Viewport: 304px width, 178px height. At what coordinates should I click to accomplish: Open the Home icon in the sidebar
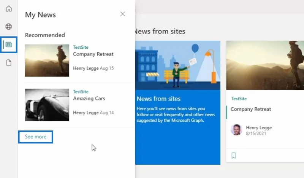pos(9,9)
